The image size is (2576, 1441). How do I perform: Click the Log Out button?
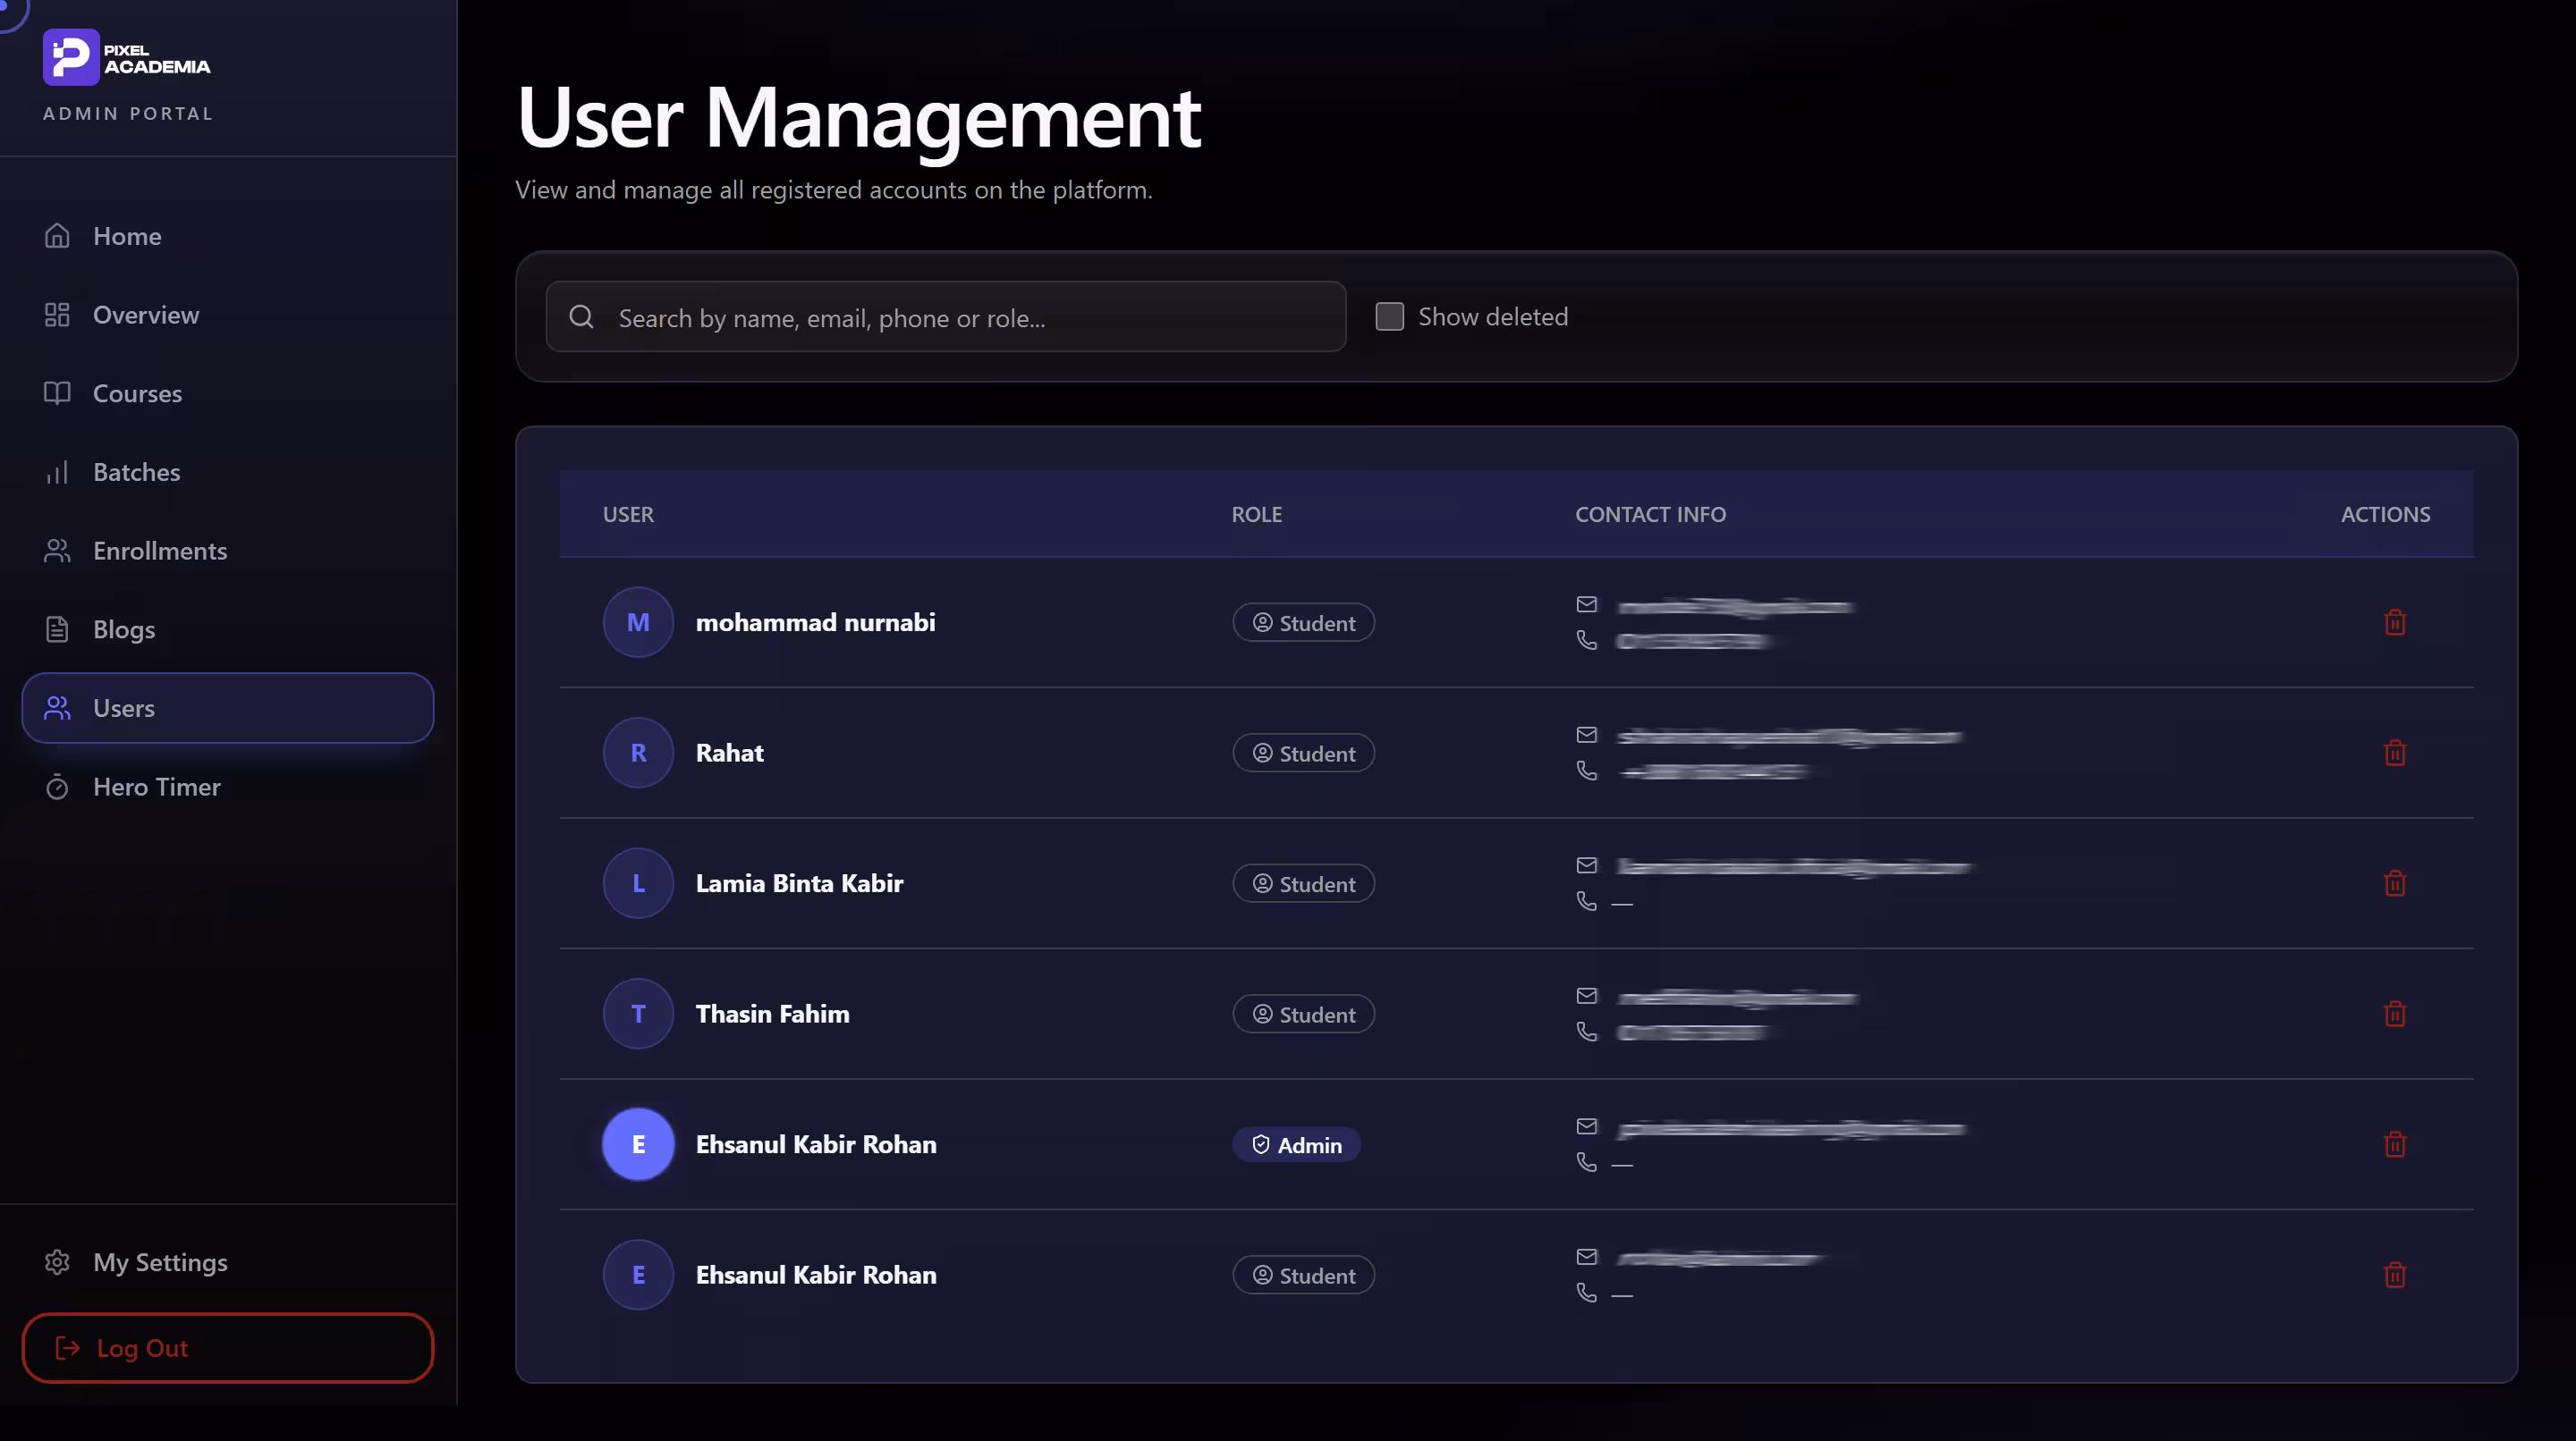(x=228, y=1348)
